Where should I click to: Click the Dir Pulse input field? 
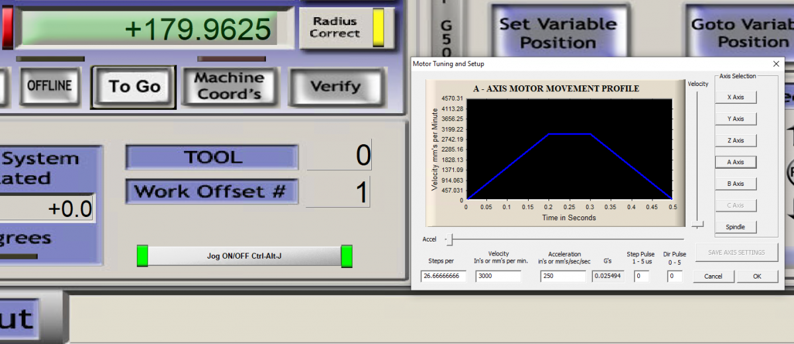click(x=674, y=277)
